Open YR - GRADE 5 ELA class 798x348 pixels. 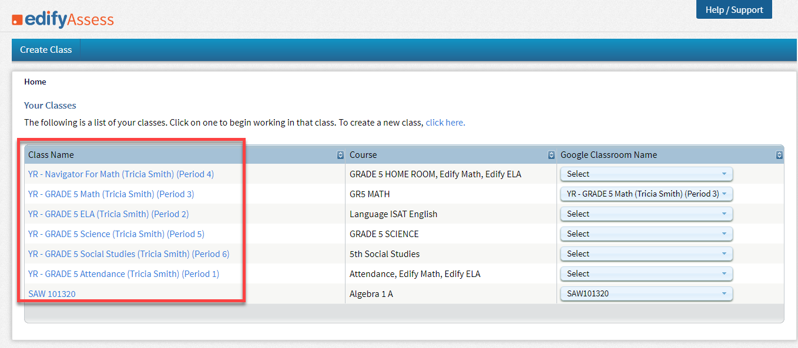109,214
